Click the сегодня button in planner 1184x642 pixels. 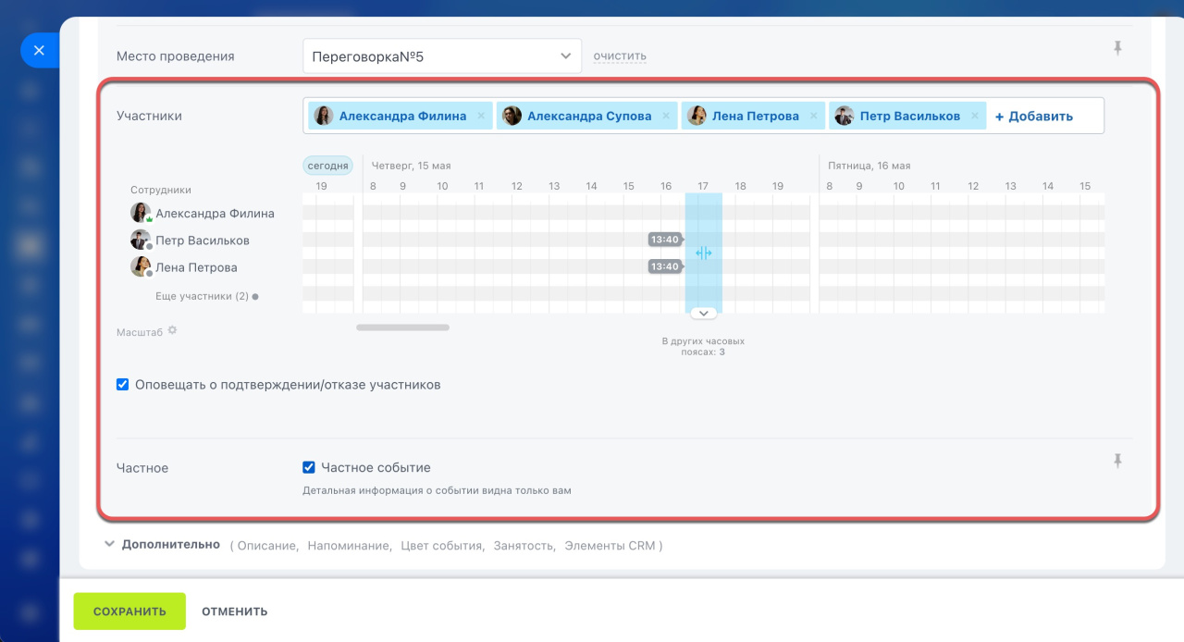(328, 166)
